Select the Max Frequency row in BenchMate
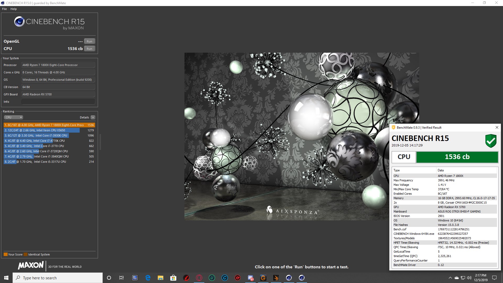 (445, 180)
